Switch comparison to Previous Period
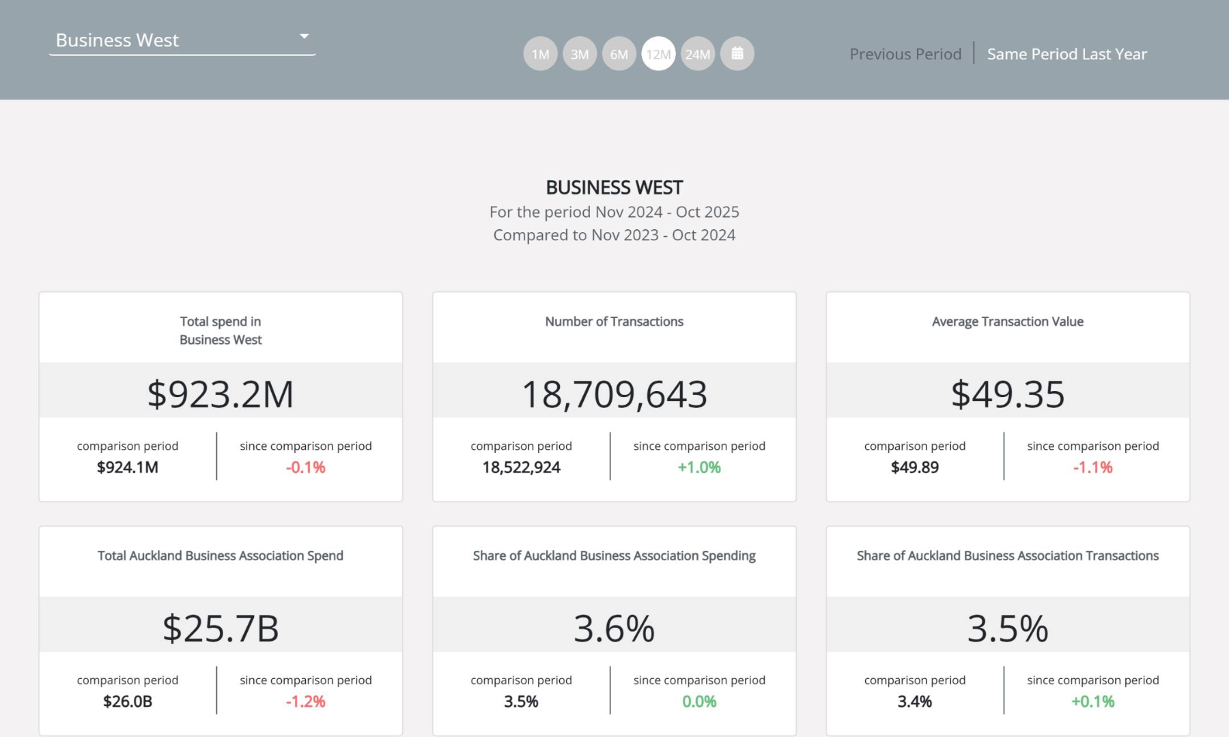 [905, 54]
